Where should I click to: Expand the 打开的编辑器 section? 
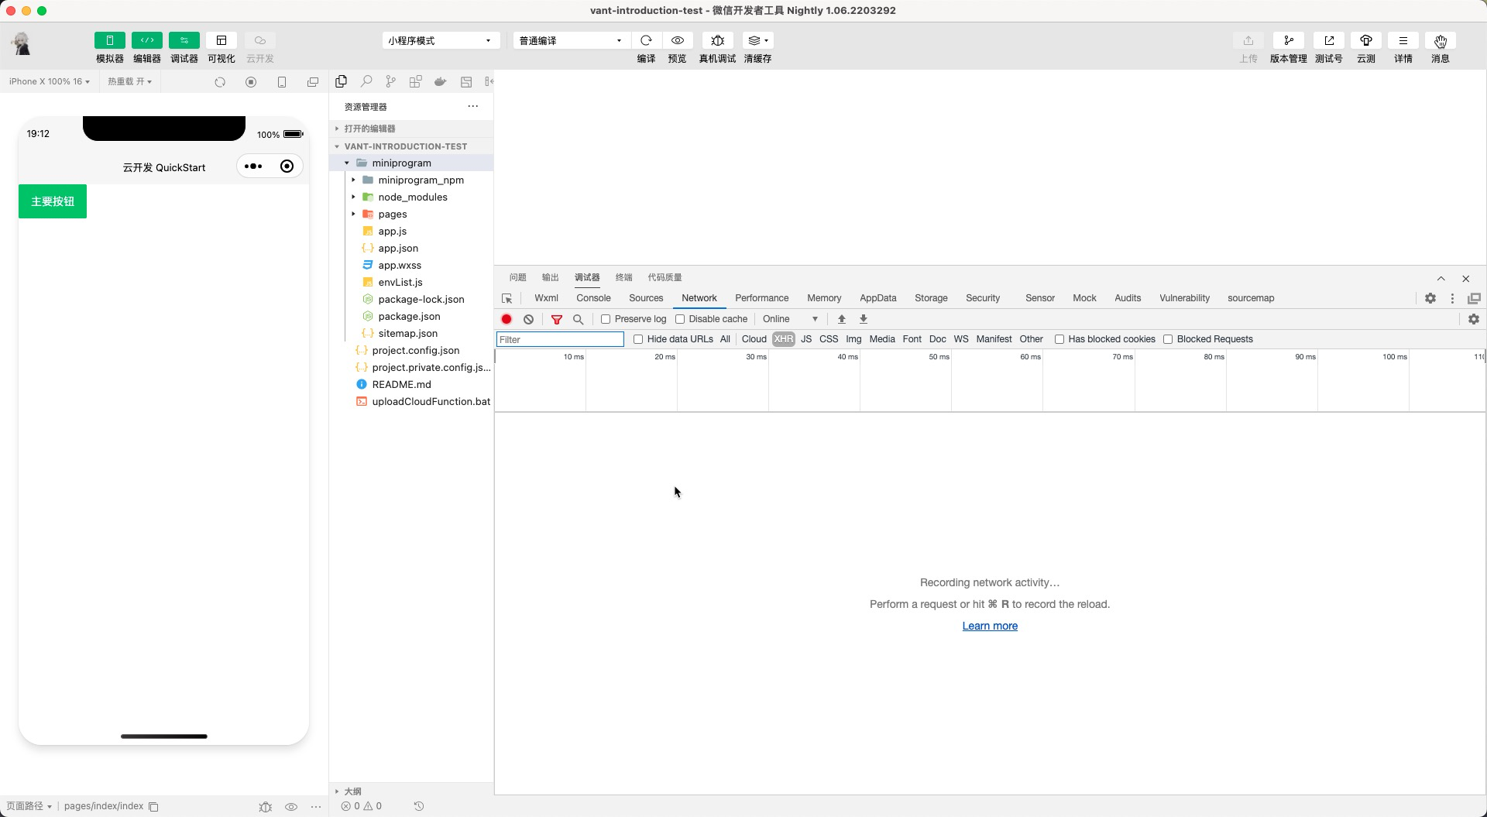(411, 129)
